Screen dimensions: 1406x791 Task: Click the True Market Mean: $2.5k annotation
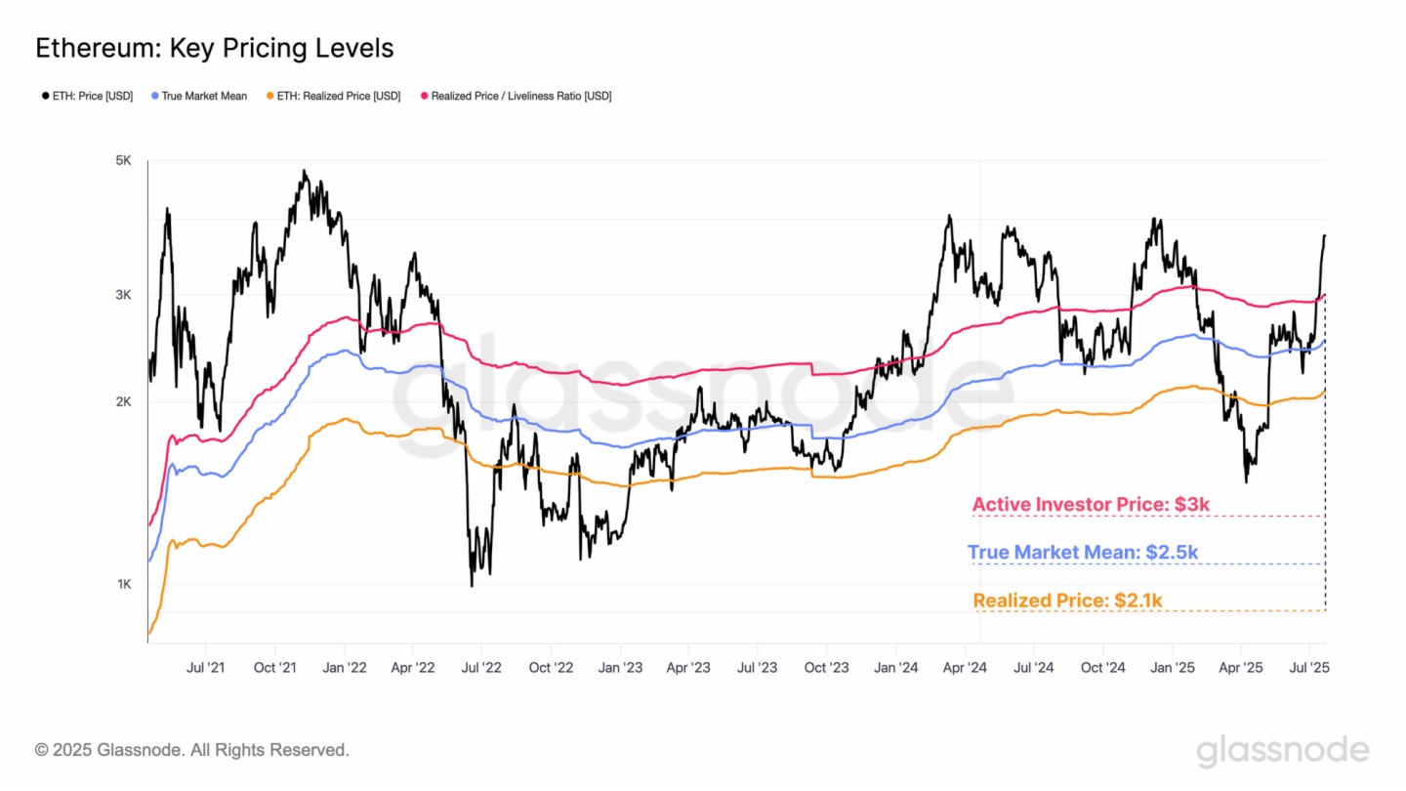click(x=1083, y=553)
